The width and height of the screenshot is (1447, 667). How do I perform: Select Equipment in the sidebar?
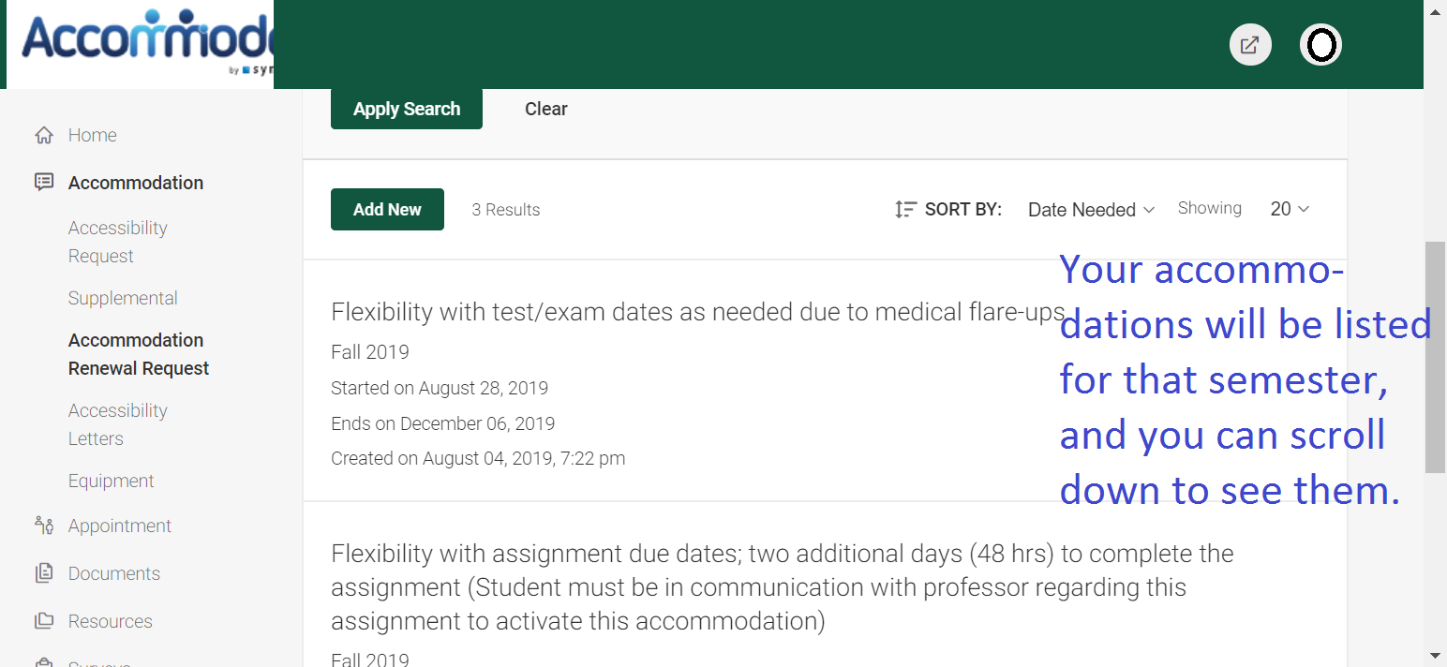click(x=111, y=481)
